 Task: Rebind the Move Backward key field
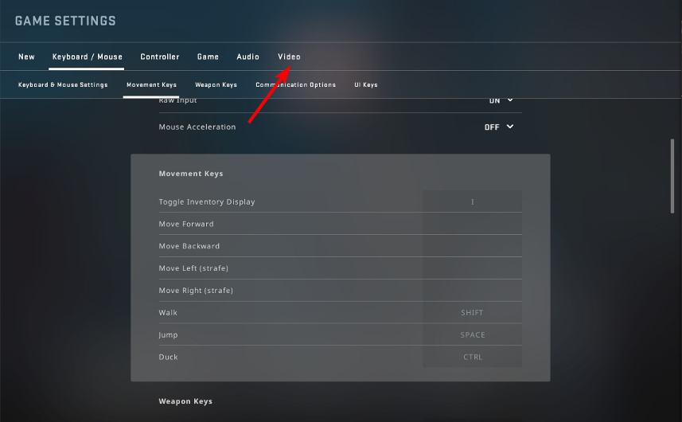pos(473,246)
